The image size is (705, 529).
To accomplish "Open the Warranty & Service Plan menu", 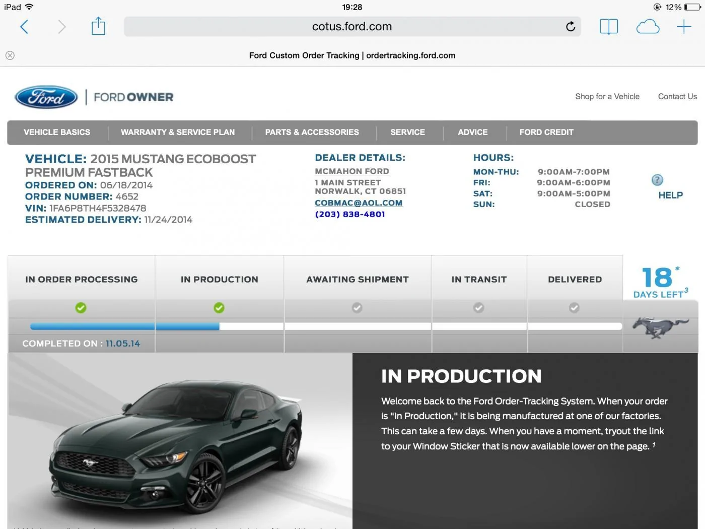I will click(x=178, y=133).
